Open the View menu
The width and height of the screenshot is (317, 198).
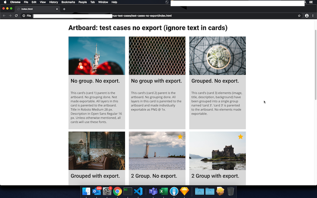coord(43,2)
